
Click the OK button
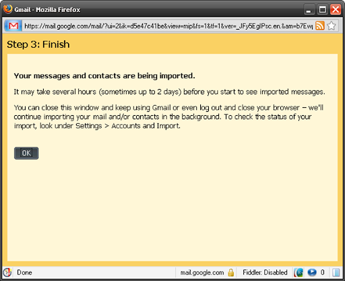coord(26,153)
